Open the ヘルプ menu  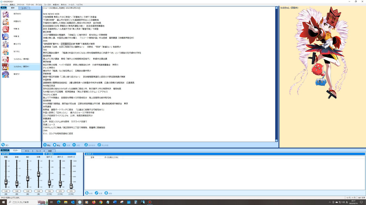(x=79, y=5)
